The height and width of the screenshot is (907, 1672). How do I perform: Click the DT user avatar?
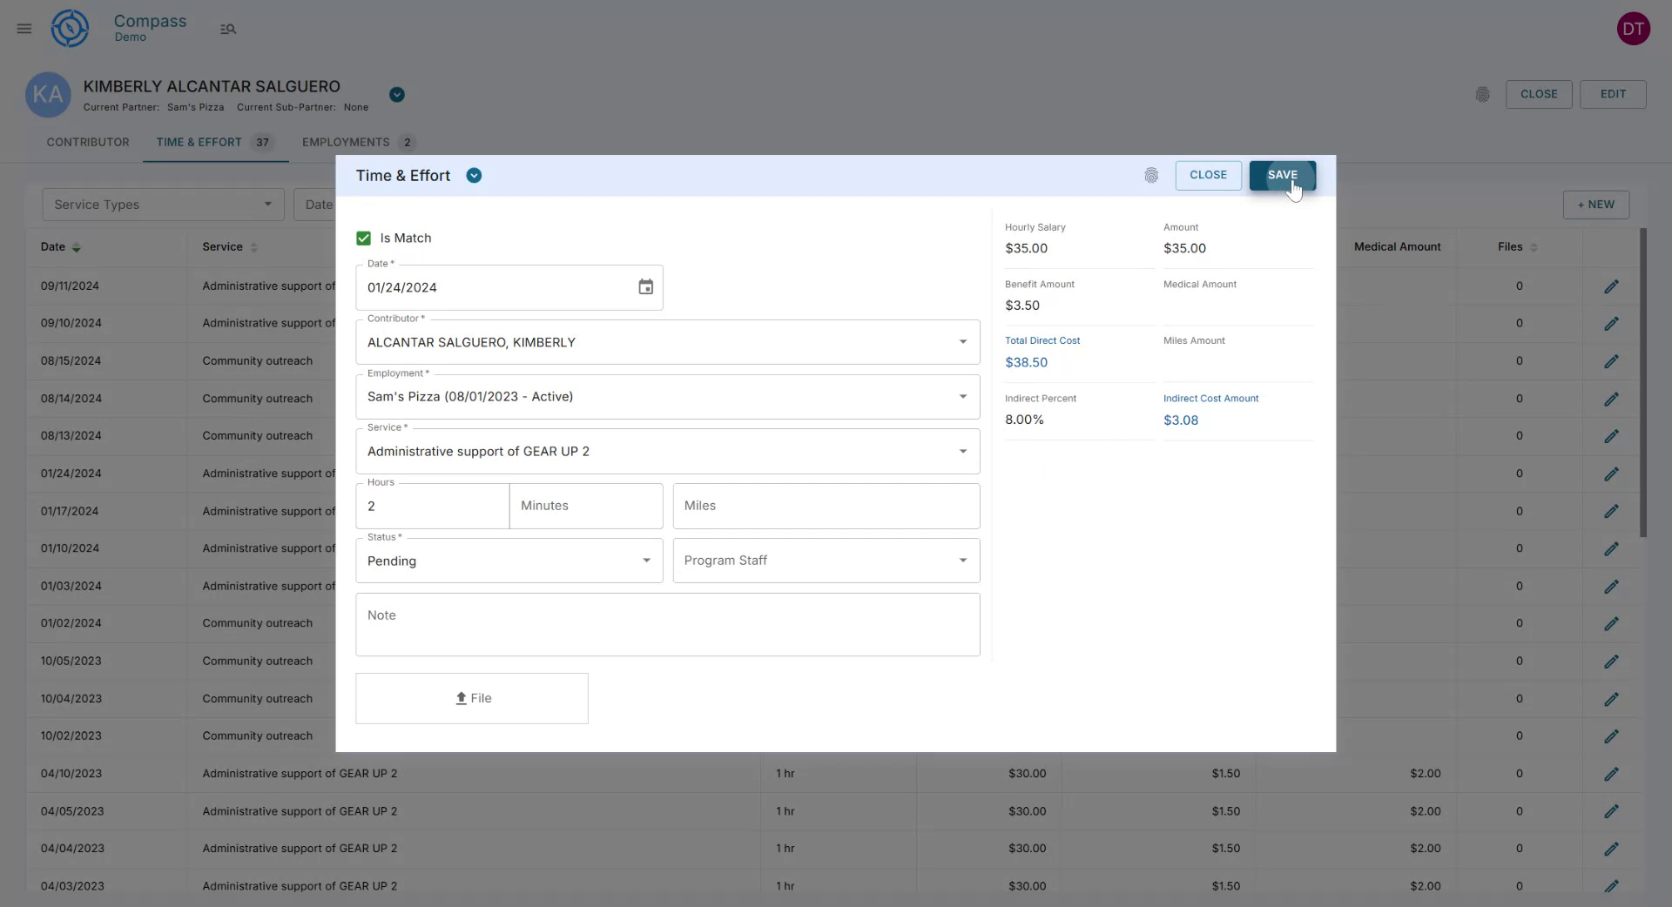click(1633, 28)
